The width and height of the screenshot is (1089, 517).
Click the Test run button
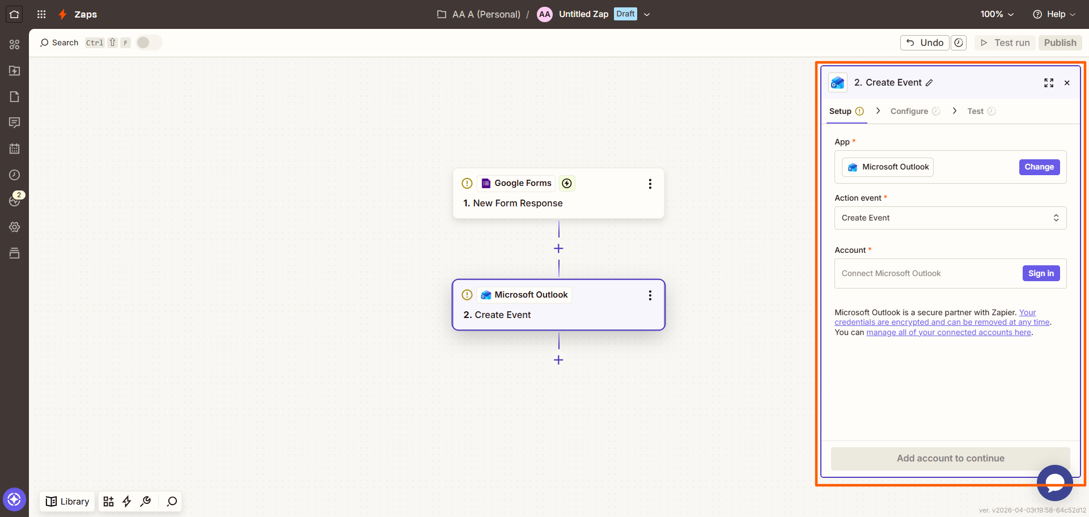(1005, 43)
